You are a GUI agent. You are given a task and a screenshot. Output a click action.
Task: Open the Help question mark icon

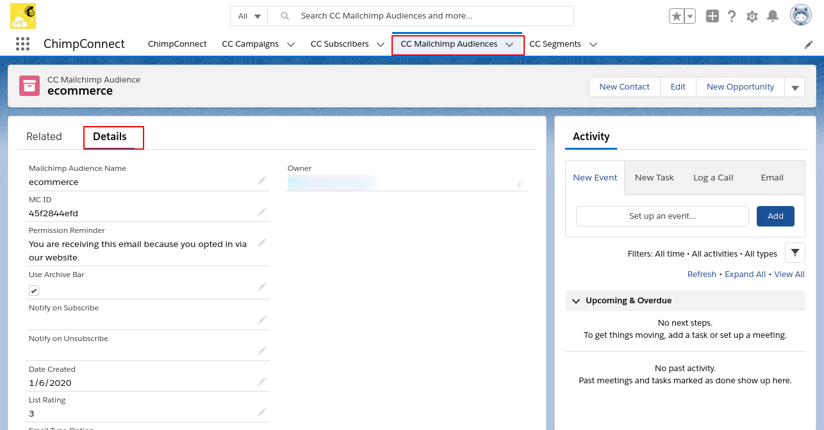[732, 16]
